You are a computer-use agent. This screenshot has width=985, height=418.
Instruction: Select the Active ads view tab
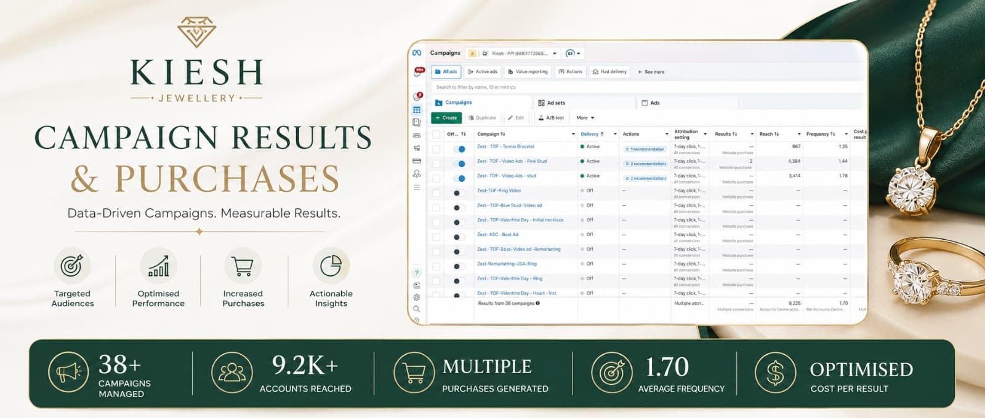pyautogui.click(x=483, y=72)
